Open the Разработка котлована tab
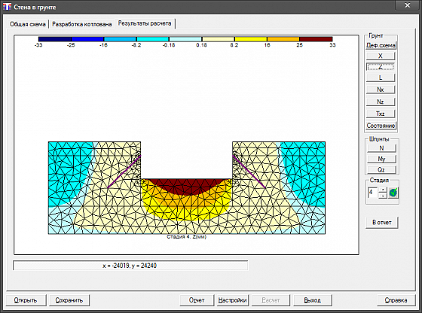 [82, 24]
